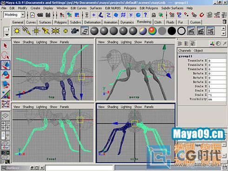Assign the flat gray shader
228x171 pixels.
(x=162, y=31)
